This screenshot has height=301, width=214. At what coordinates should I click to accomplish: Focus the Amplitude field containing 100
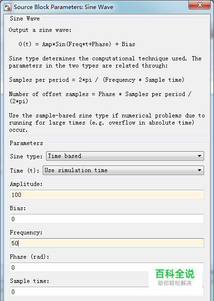coord(107,194)
